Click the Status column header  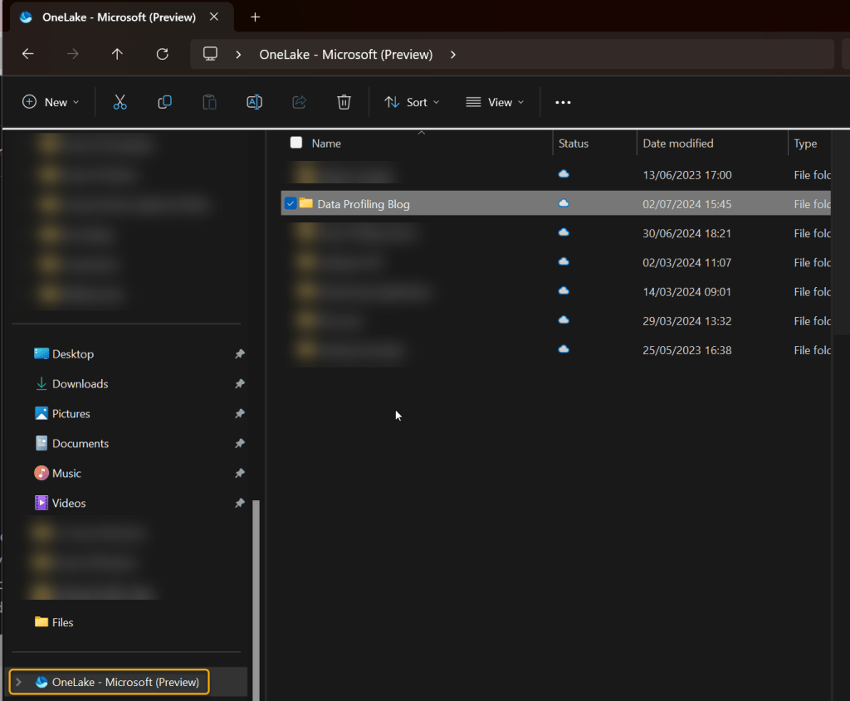point(574,144)
